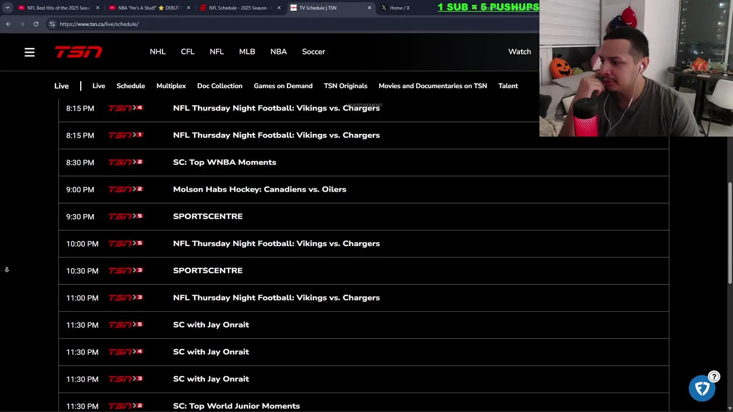The width and height of the screenshot is (733, 412).
Task: Click the 8:30 PM time cell
Action: pyautogui.click(x=80, y=163)
